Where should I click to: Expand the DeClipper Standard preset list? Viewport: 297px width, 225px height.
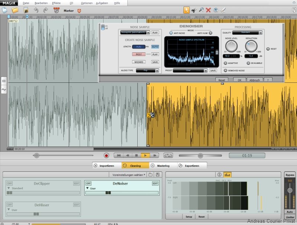pyautogui.click(x=9, y=188)
